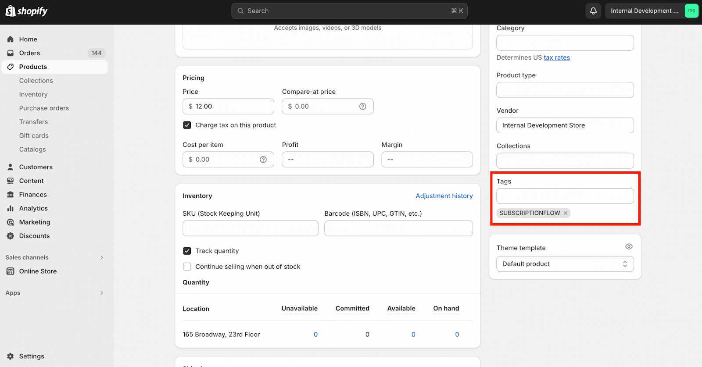Image resolution: width=702 pixels, height=367 pixels.
Task: Click the Compare-at price field
Action: point(328,107)
